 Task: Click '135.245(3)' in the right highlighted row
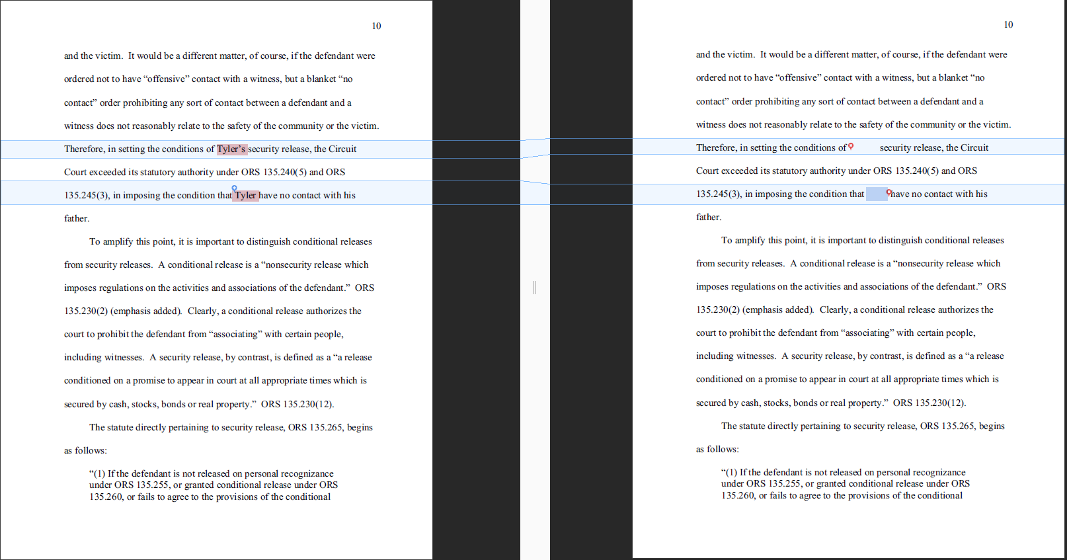click(718, 194)
